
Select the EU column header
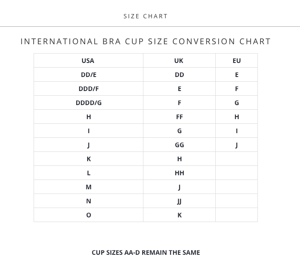click(x=237, y=60)
